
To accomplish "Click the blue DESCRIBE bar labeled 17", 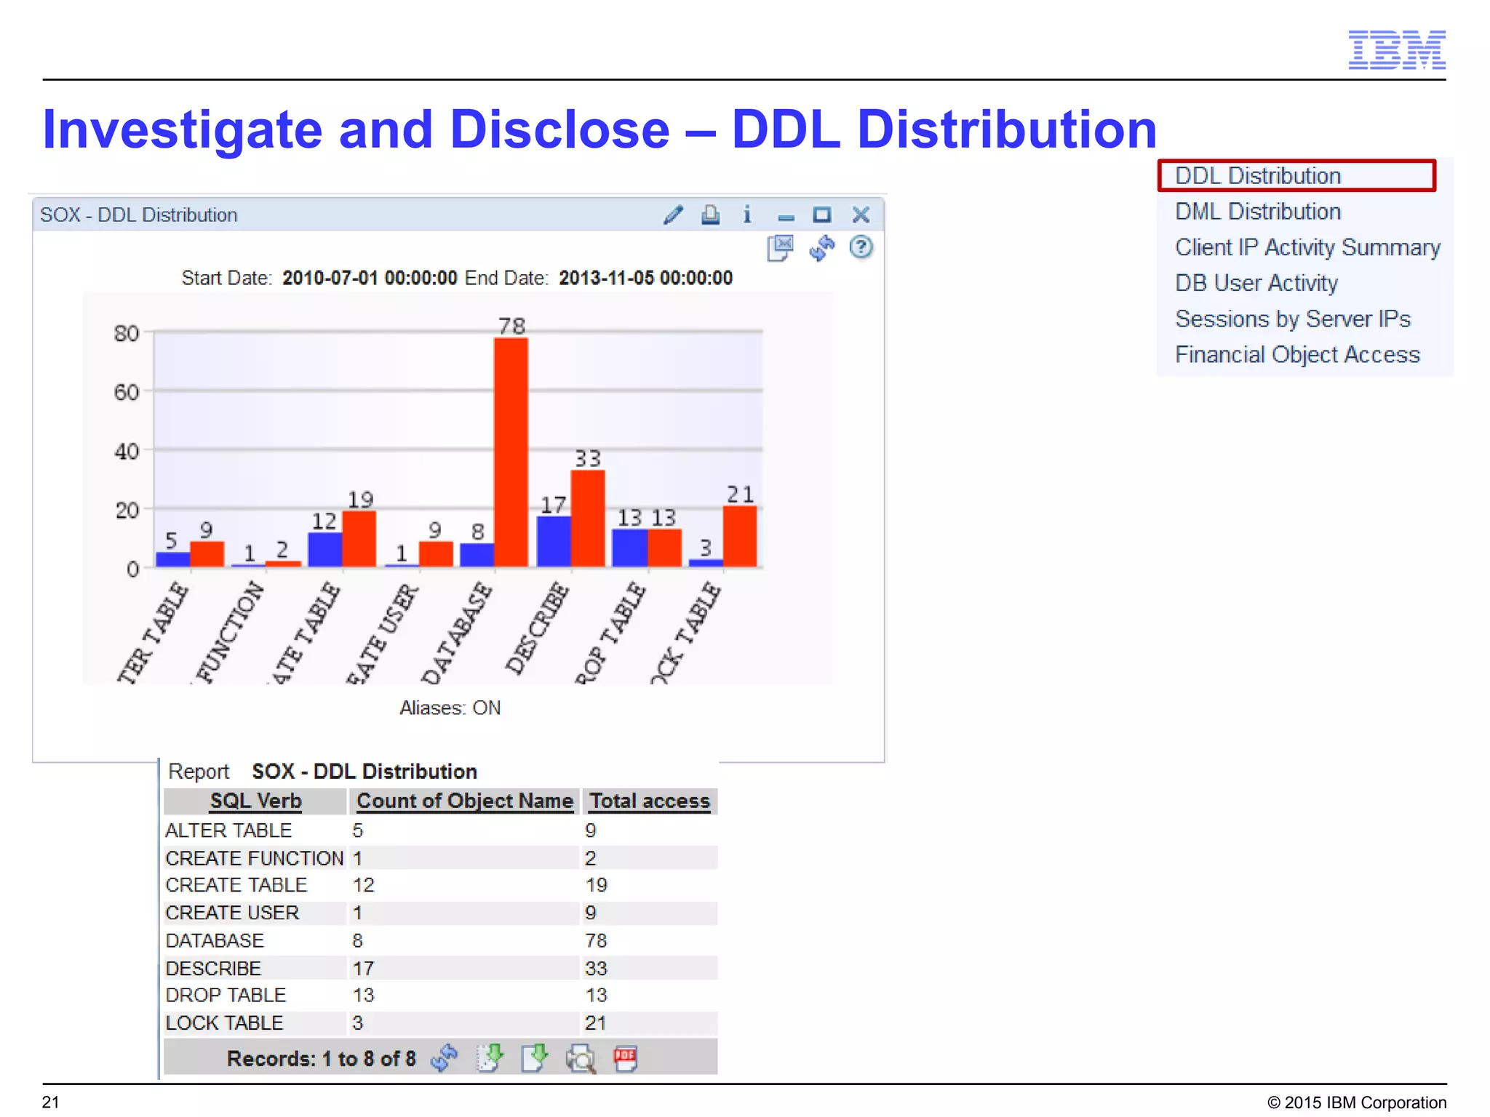I will coord(554,542).
